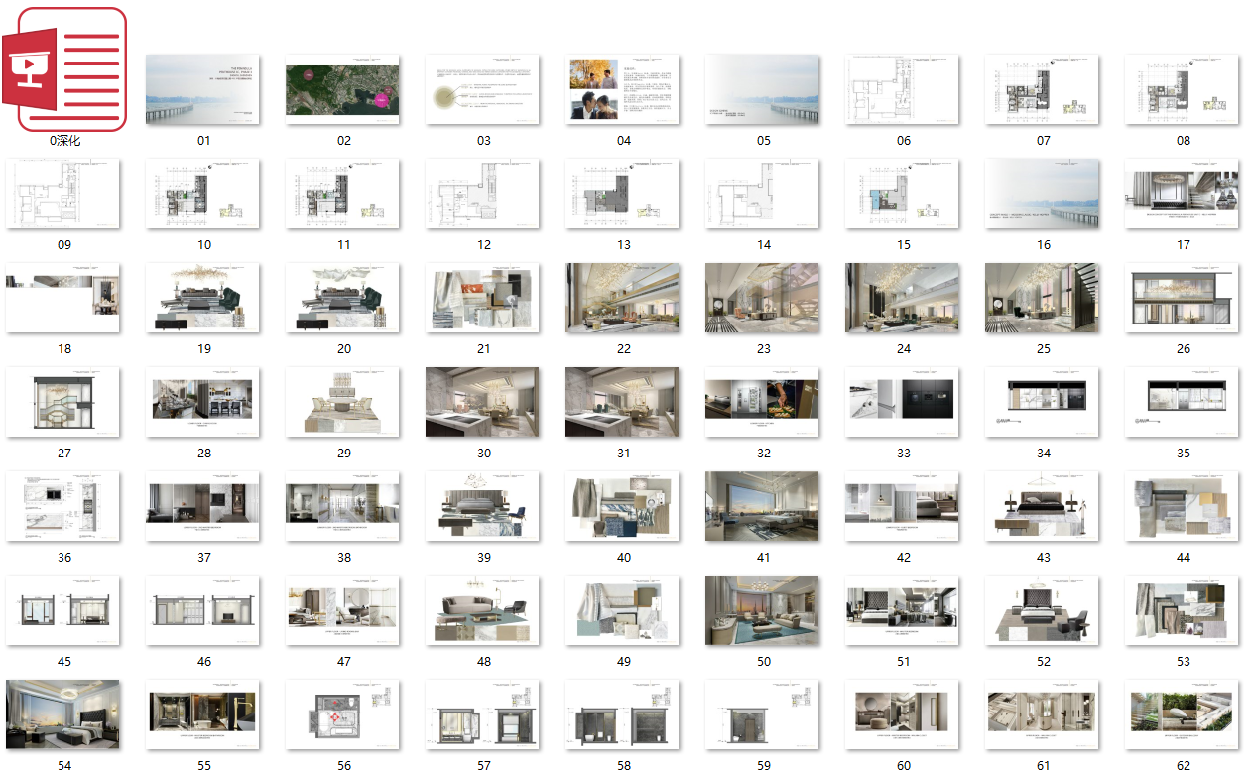Screen dimensions: 1250x778
Task: Select thumbnail 41 bedroom window rendering
Action: tap(763, 506)
